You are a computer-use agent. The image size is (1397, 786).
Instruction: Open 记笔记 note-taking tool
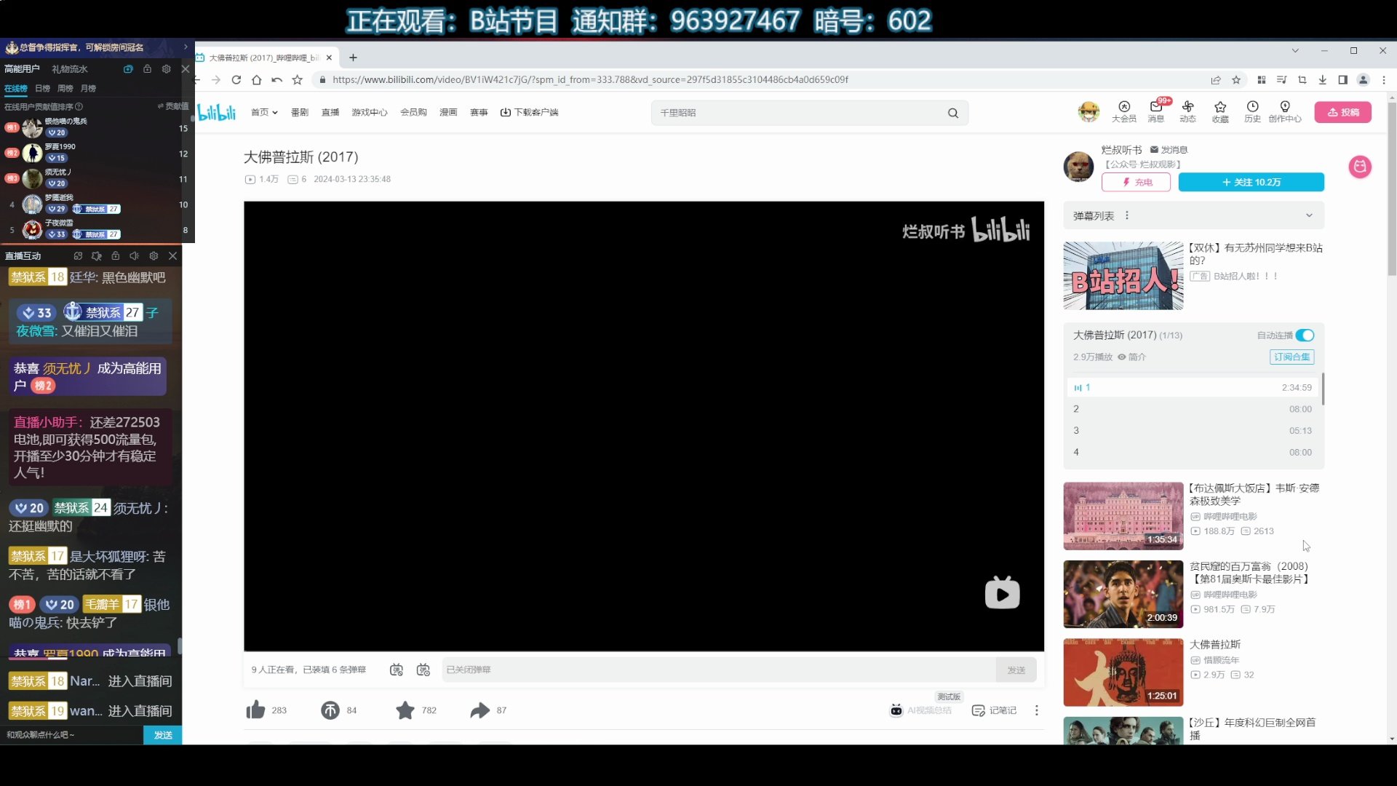994,710
